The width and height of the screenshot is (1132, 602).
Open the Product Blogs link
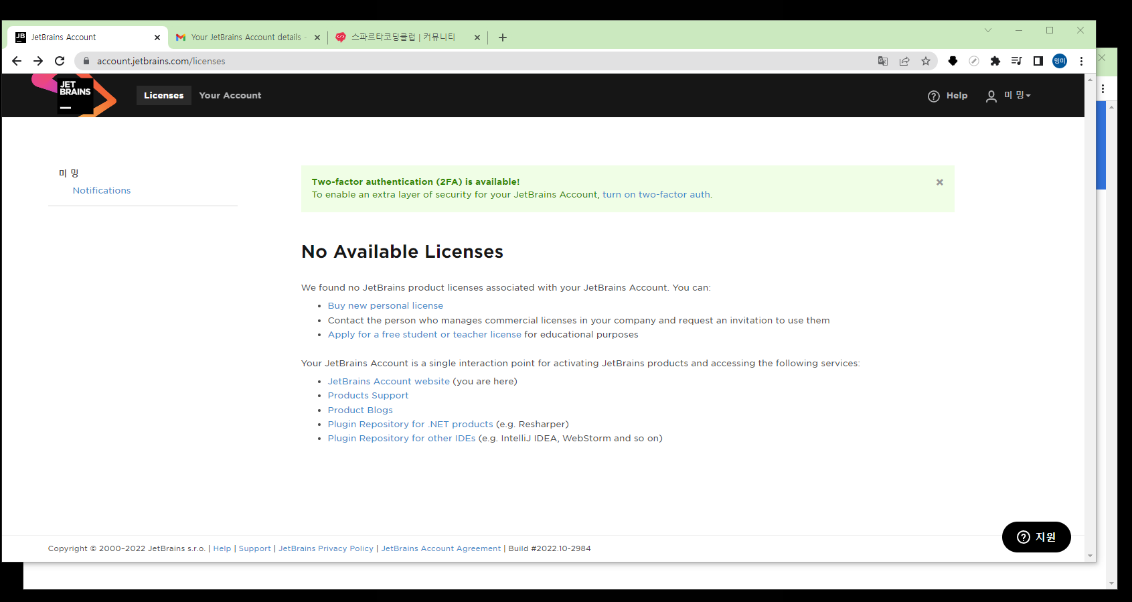pyautogui.click(x=360, y=410)
